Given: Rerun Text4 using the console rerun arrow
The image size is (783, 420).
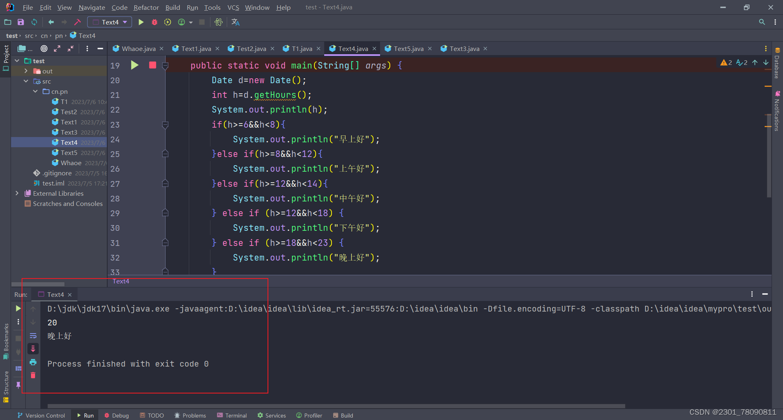Looking at the screenshot, I should (18, 309).
